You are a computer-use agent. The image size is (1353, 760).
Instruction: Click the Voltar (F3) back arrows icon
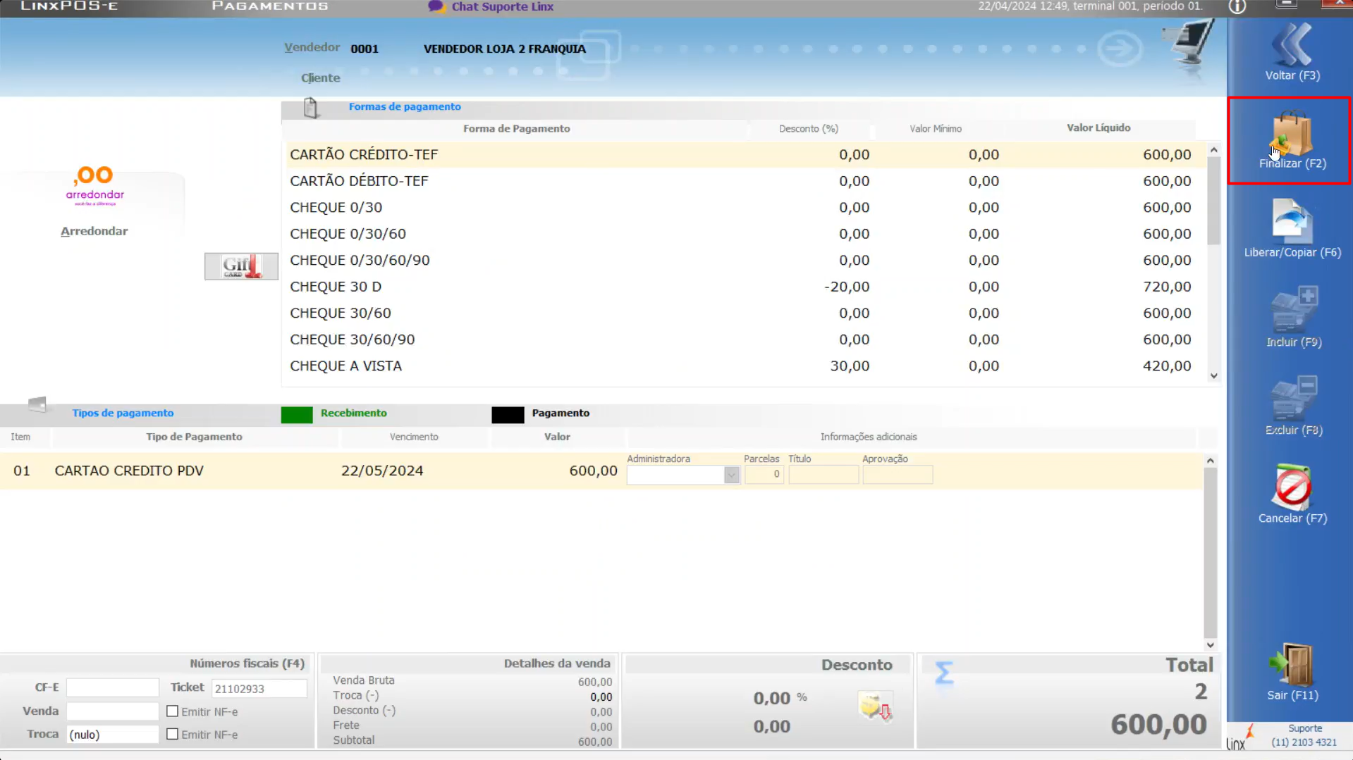1292,44
